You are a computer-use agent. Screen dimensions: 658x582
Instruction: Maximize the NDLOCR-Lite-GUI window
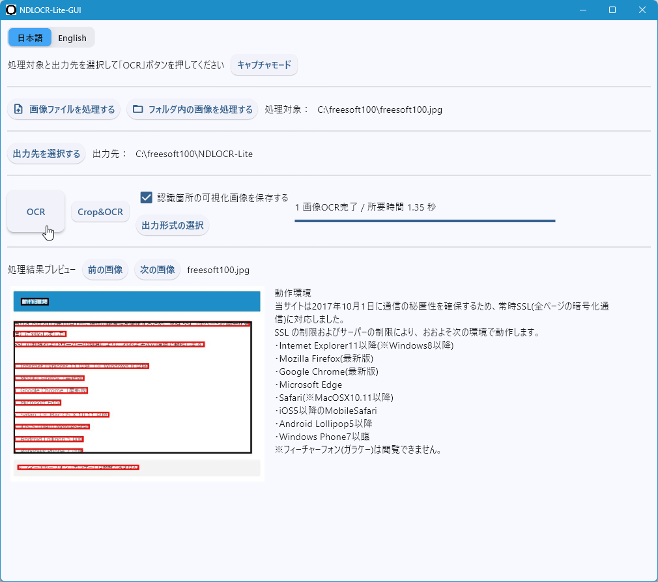(x=612, y=10)
